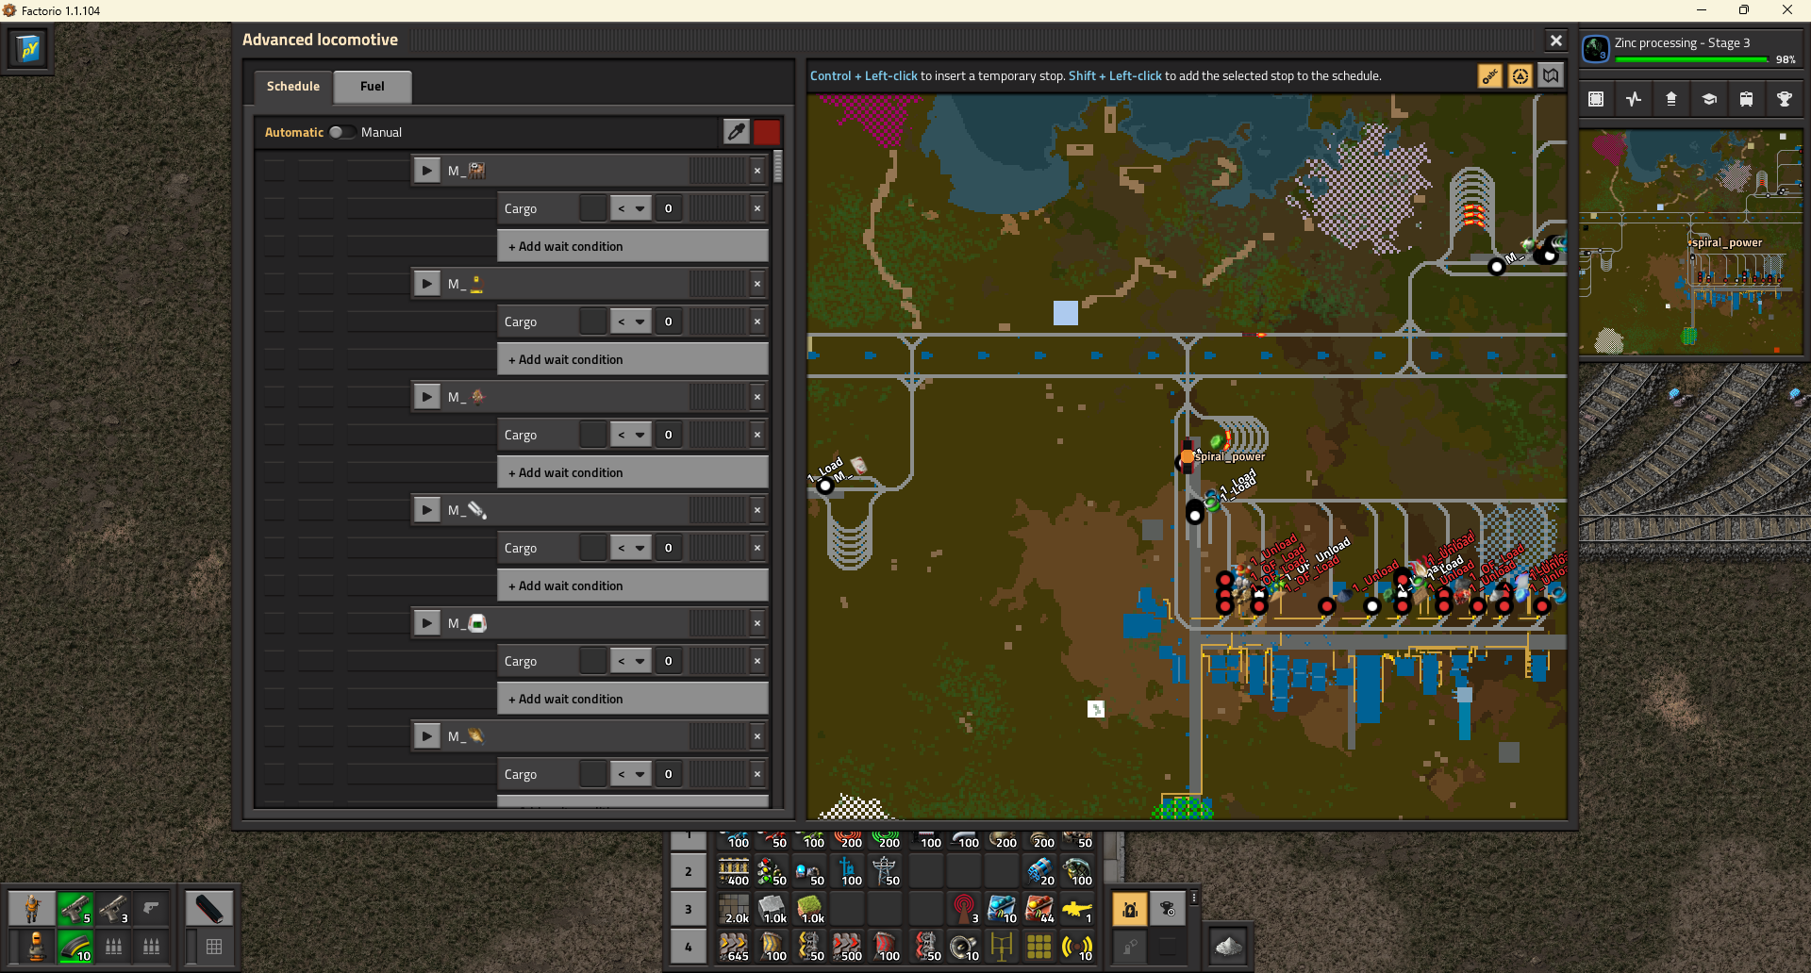Image resolution: width=1811 pixels, height=973 pixels.
Task: Select red transport belt with 500
Action: coord(847,947)
